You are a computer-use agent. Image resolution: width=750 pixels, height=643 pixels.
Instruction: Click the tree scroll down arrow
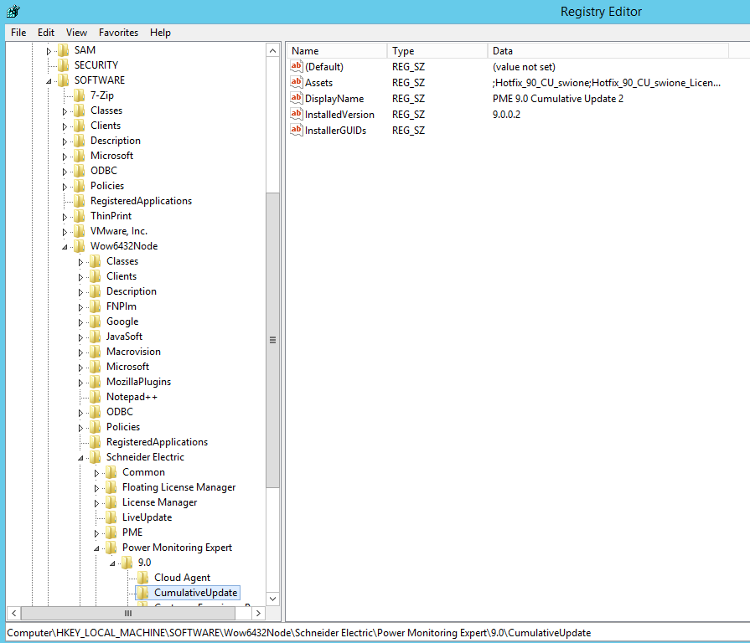click(272, 599)
